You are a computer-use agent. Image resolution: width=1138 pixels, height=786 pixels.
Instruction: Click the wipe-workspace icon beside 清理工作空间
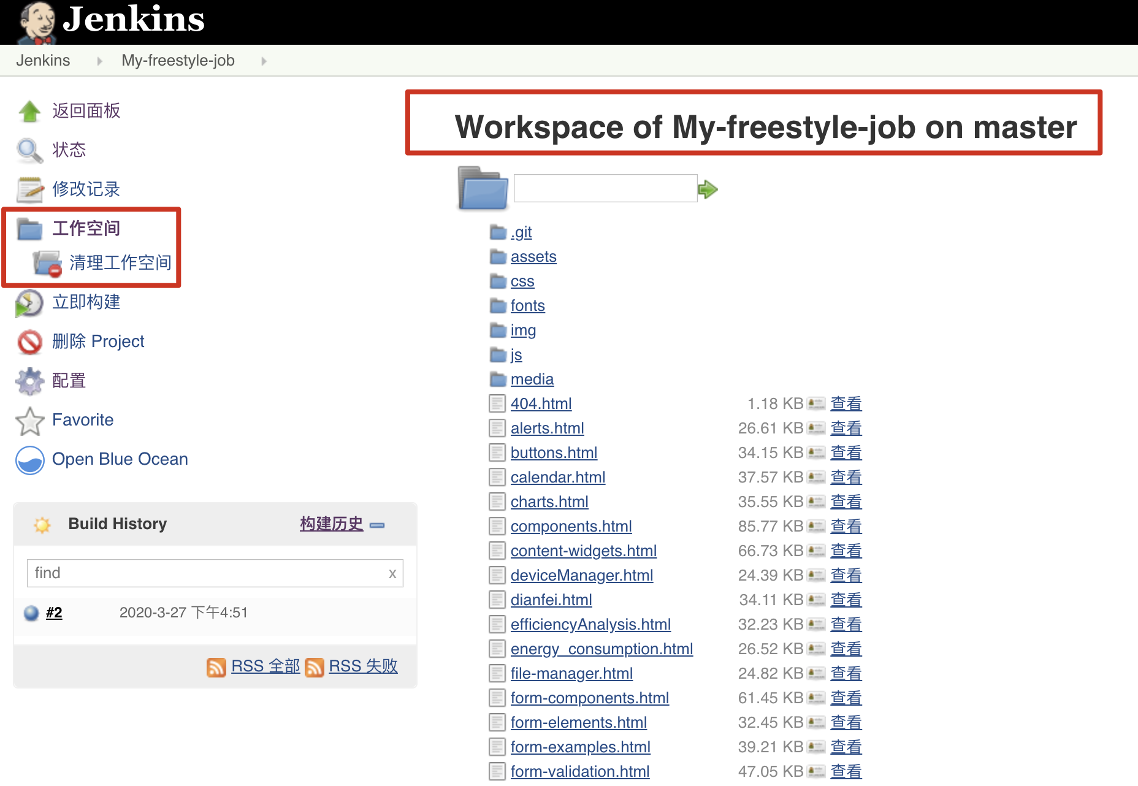coord(47,263)
